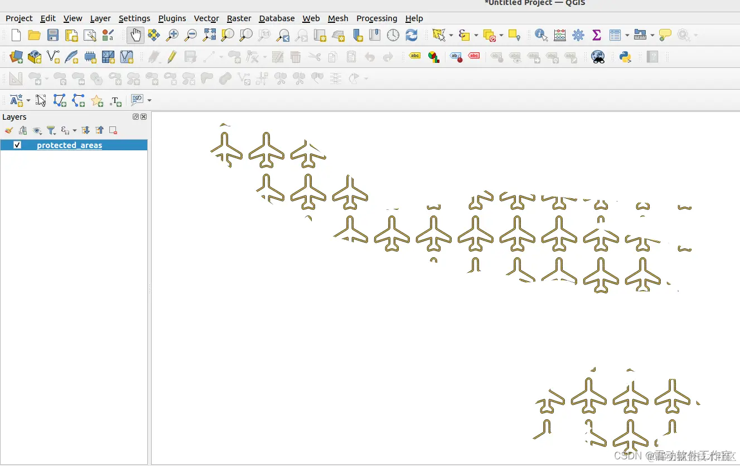Open the Project menu
The height and width of the screenshot is (466, 740).
[x=19, y=18]
